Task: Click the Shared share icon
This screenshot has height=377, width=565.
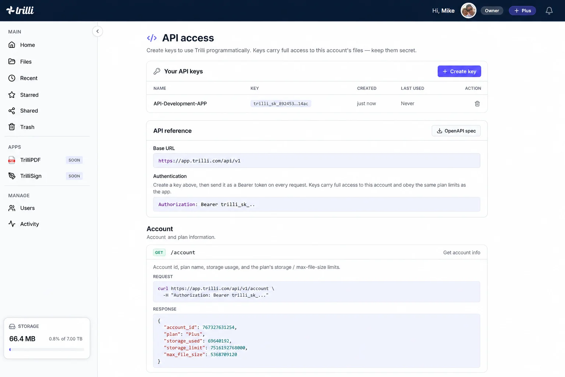Action: 12,111
